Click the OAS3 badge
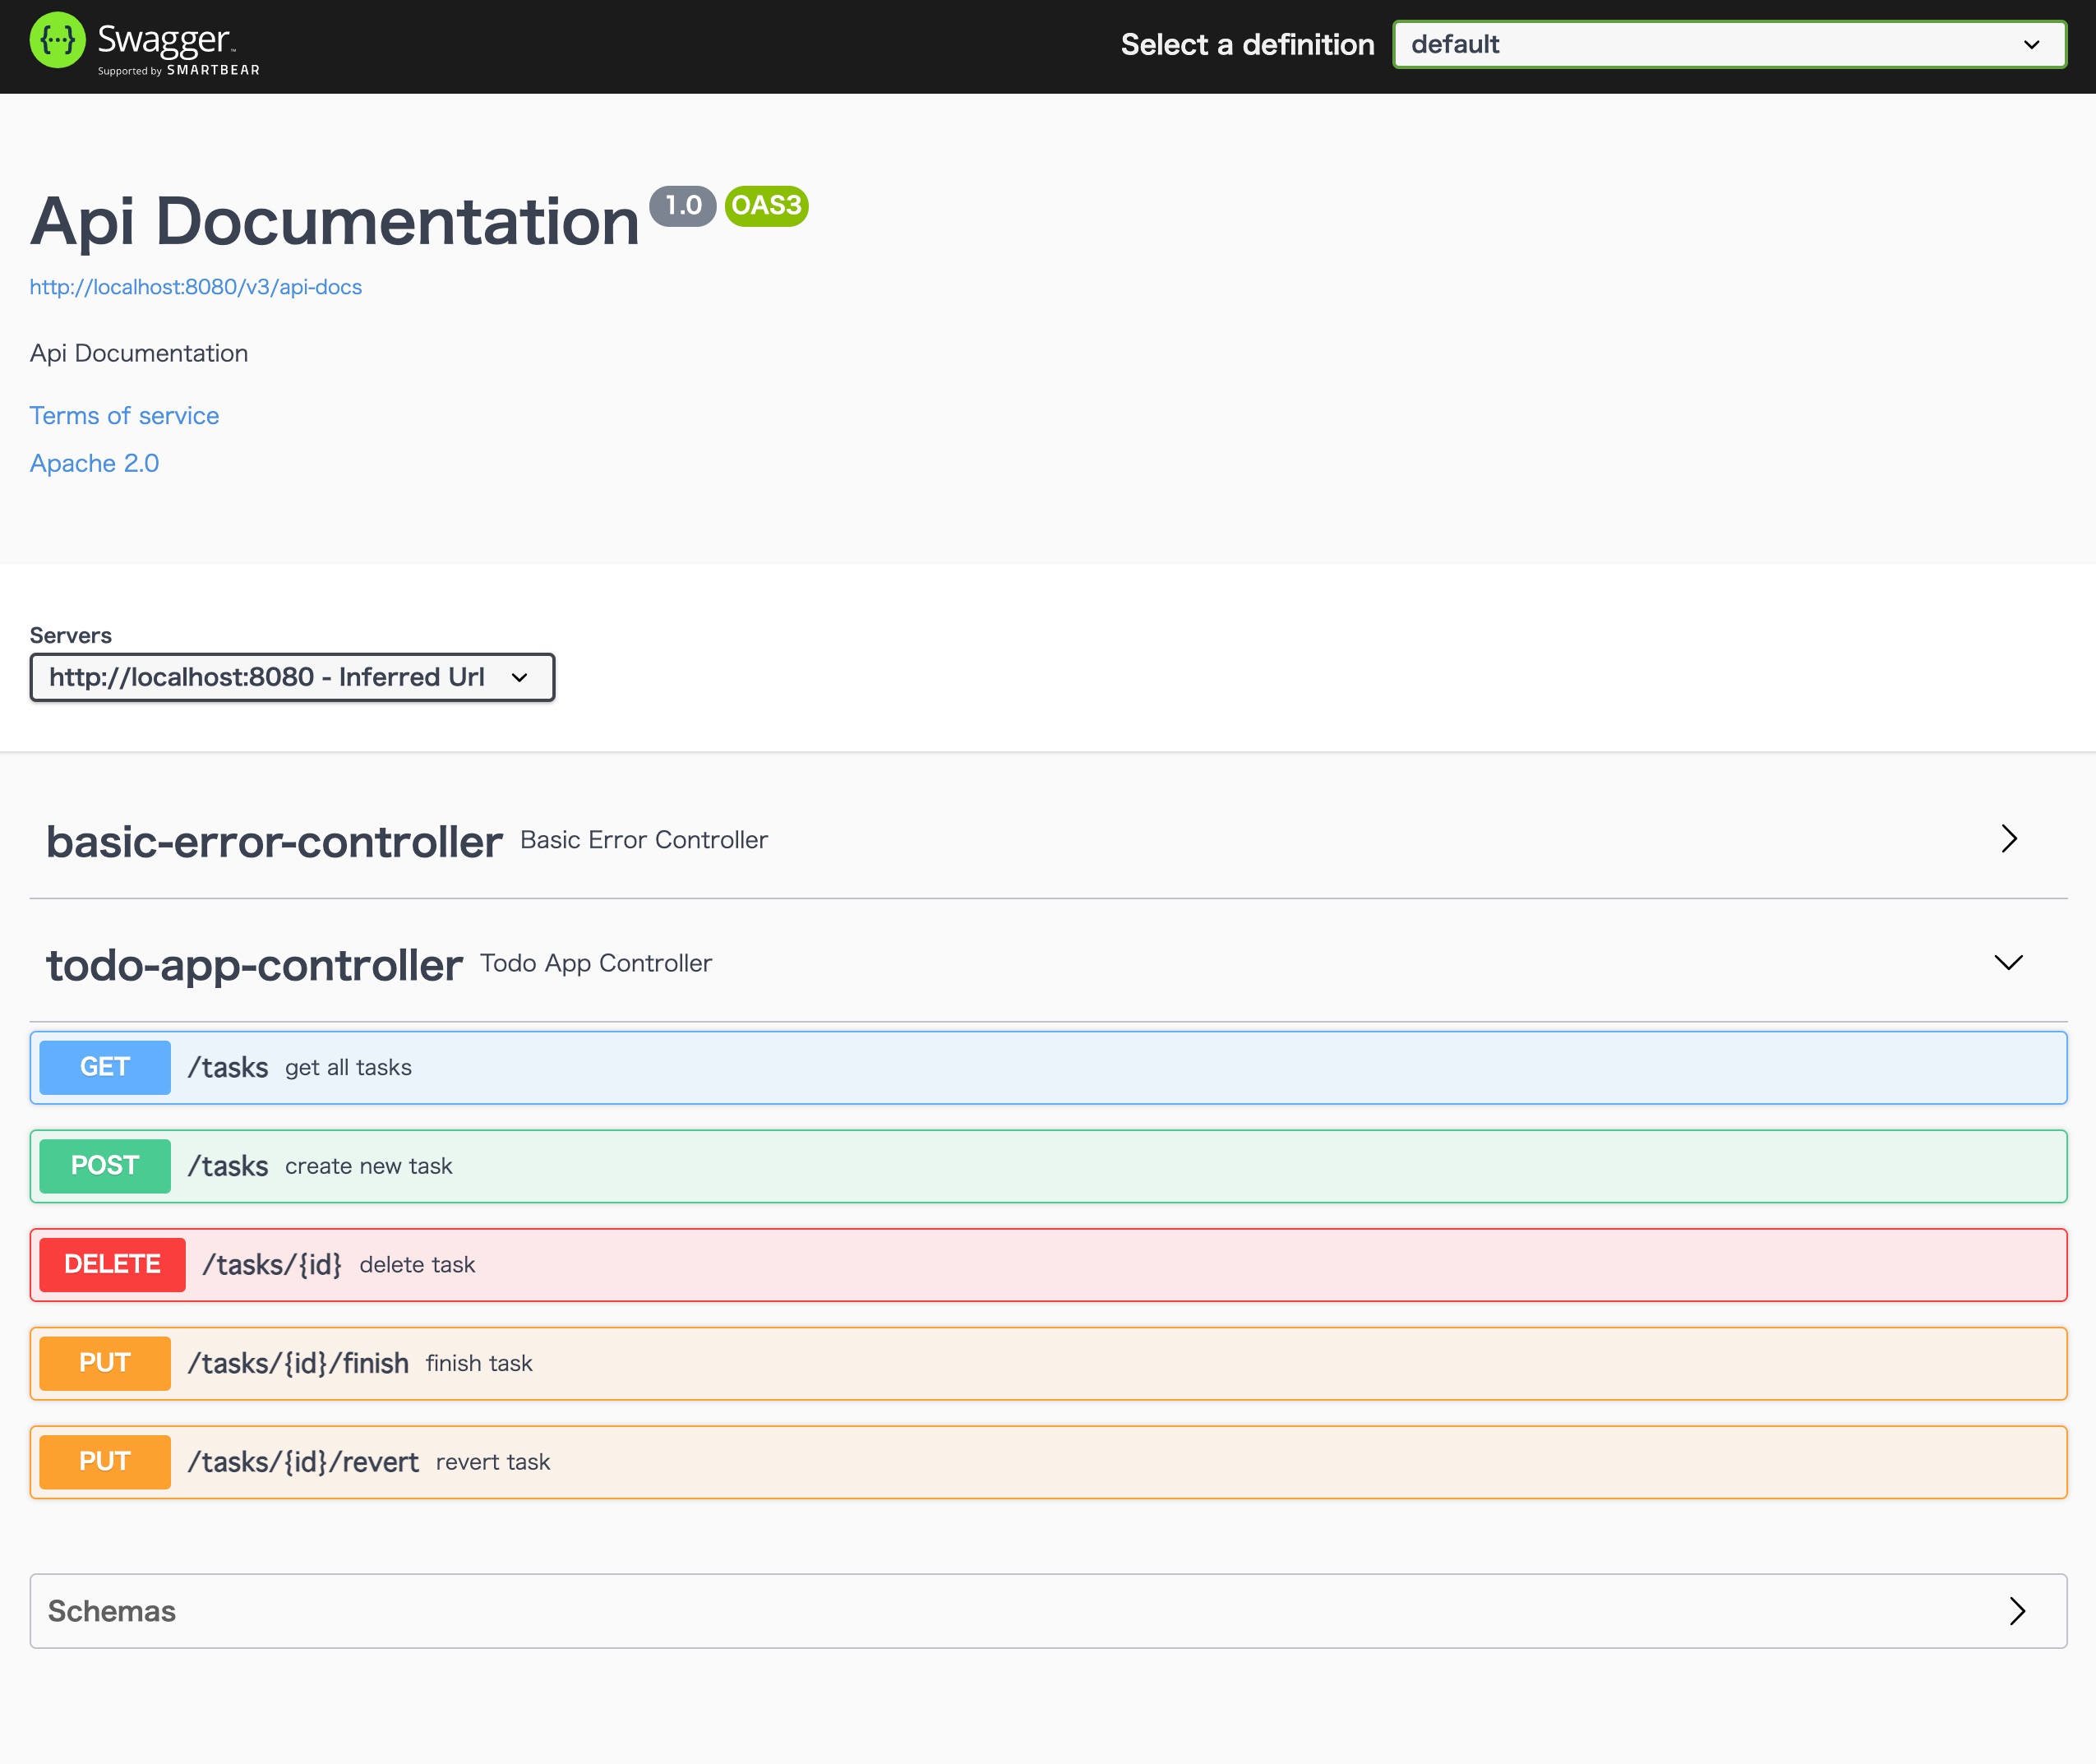This screenshot has height=1764, width=2096. pyautogui.click(x=766, y=206)
